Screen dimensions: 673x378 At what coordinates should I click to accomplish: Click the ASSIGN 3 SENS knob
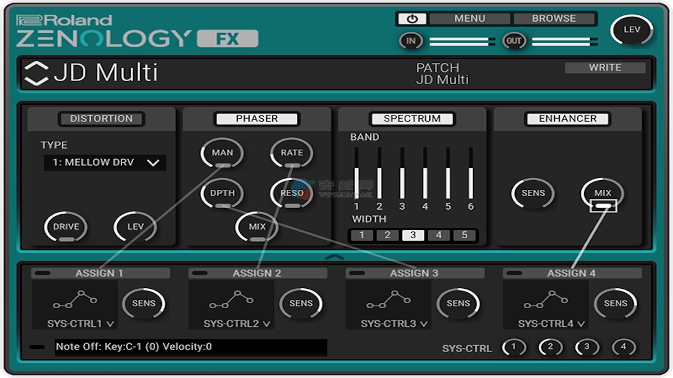[x=458, y=303]
